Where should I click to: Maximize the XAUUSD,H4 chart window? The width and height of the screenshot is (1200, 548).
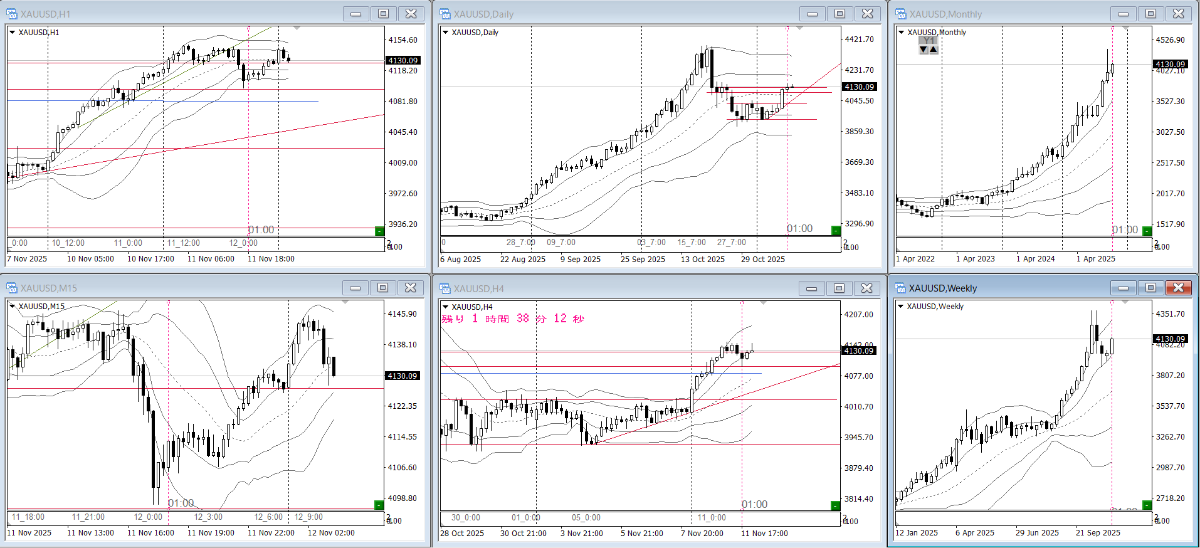click(839, 288)
